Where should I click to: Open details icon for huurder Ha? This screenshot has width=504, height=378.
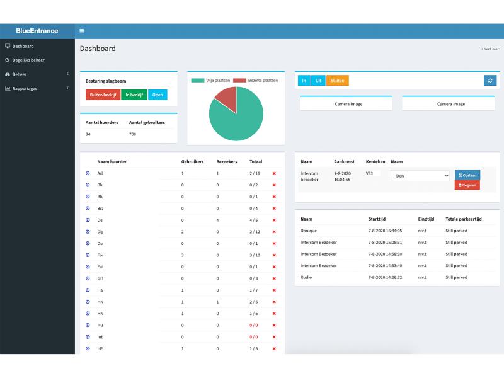tap(88, 290)
